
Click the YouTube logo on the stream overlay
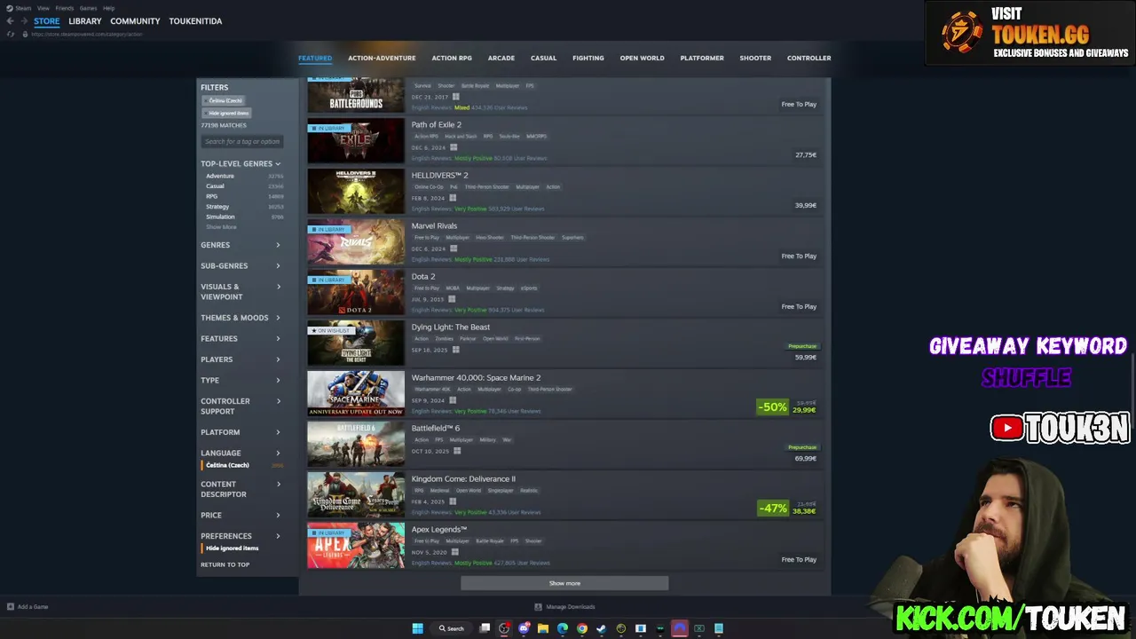point(1007,428)
